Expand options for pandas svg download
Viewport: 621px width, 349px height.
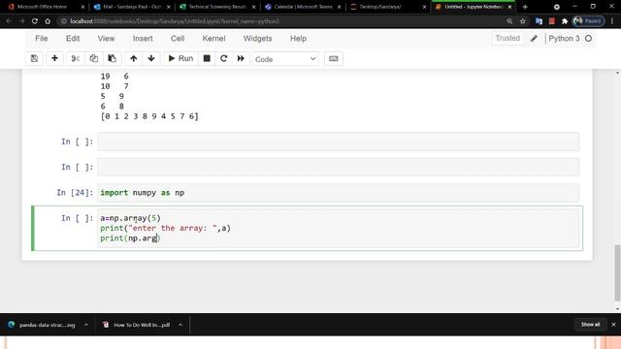[86, 325]
